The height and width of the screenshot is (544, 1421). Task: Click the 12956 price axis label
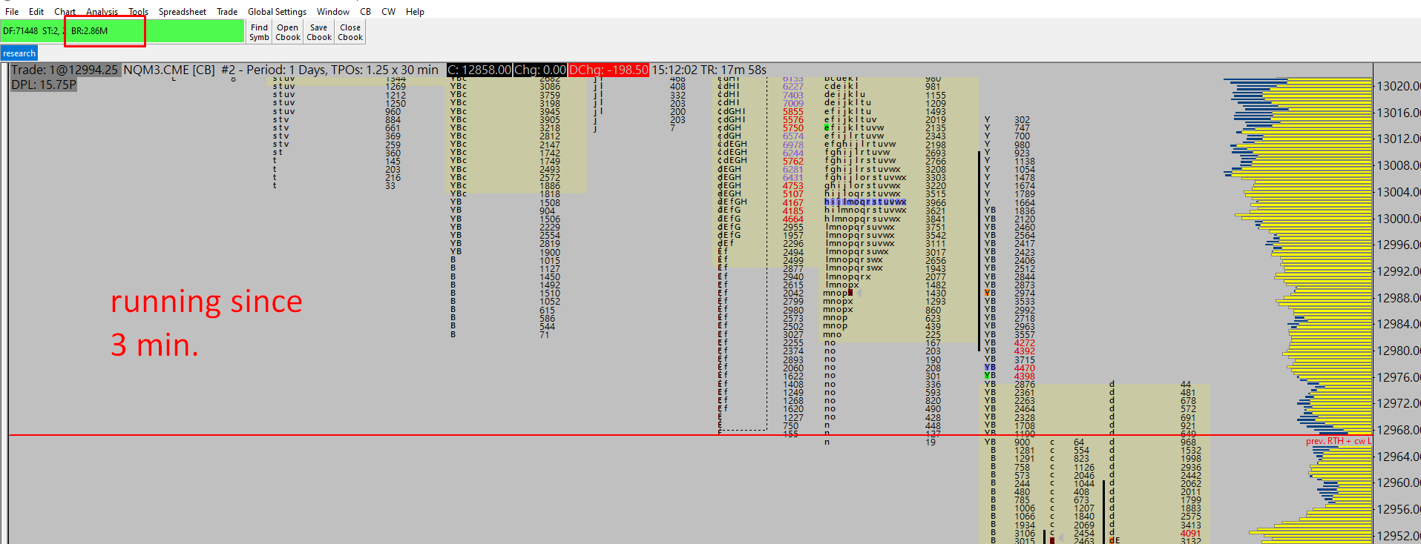point(1399,509)
